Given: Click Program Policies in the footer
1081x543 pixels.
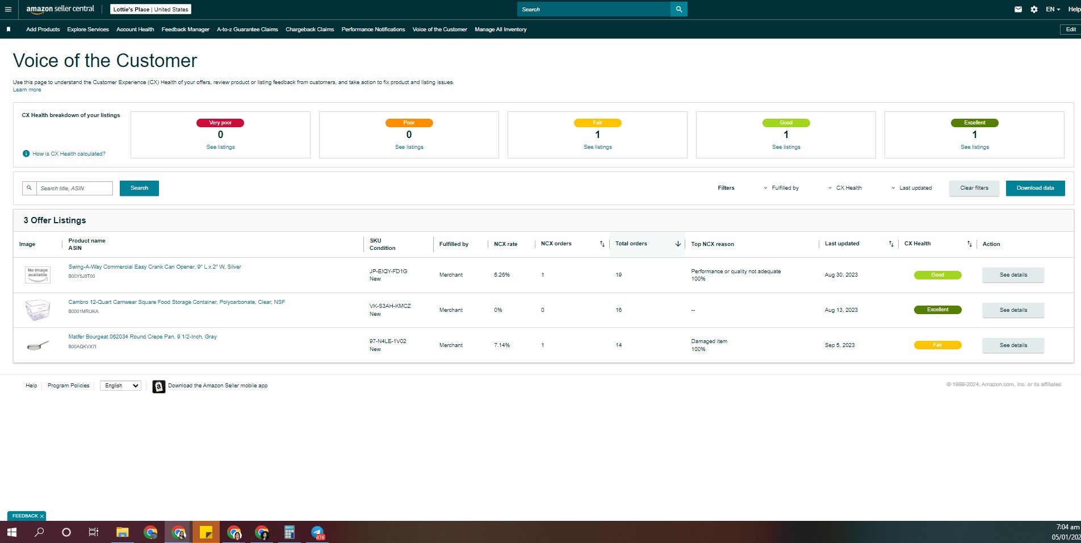Looking at the screenshot, I should (x=69, y=386).
